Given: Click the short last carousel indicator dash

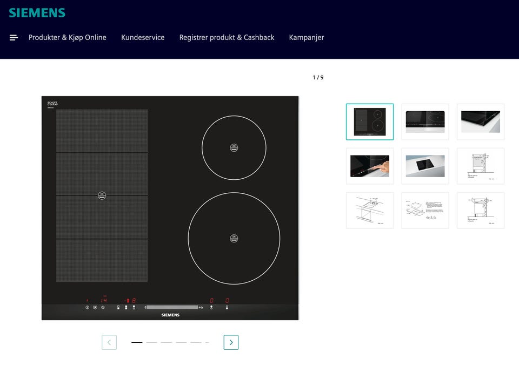Looking at the screenshot, I should coord(207,342).
